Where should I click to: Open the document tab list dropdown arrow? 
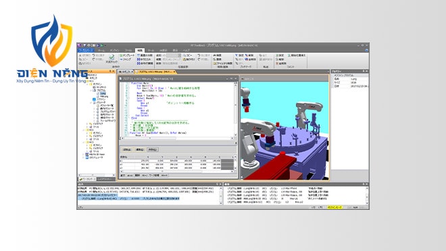point(328,72)
